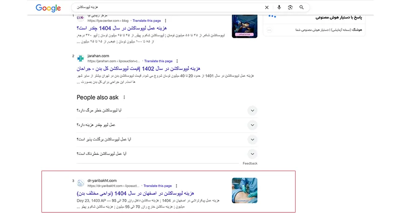
Task: Translate the jarahan.com result page
Action: tap(158, 61)
